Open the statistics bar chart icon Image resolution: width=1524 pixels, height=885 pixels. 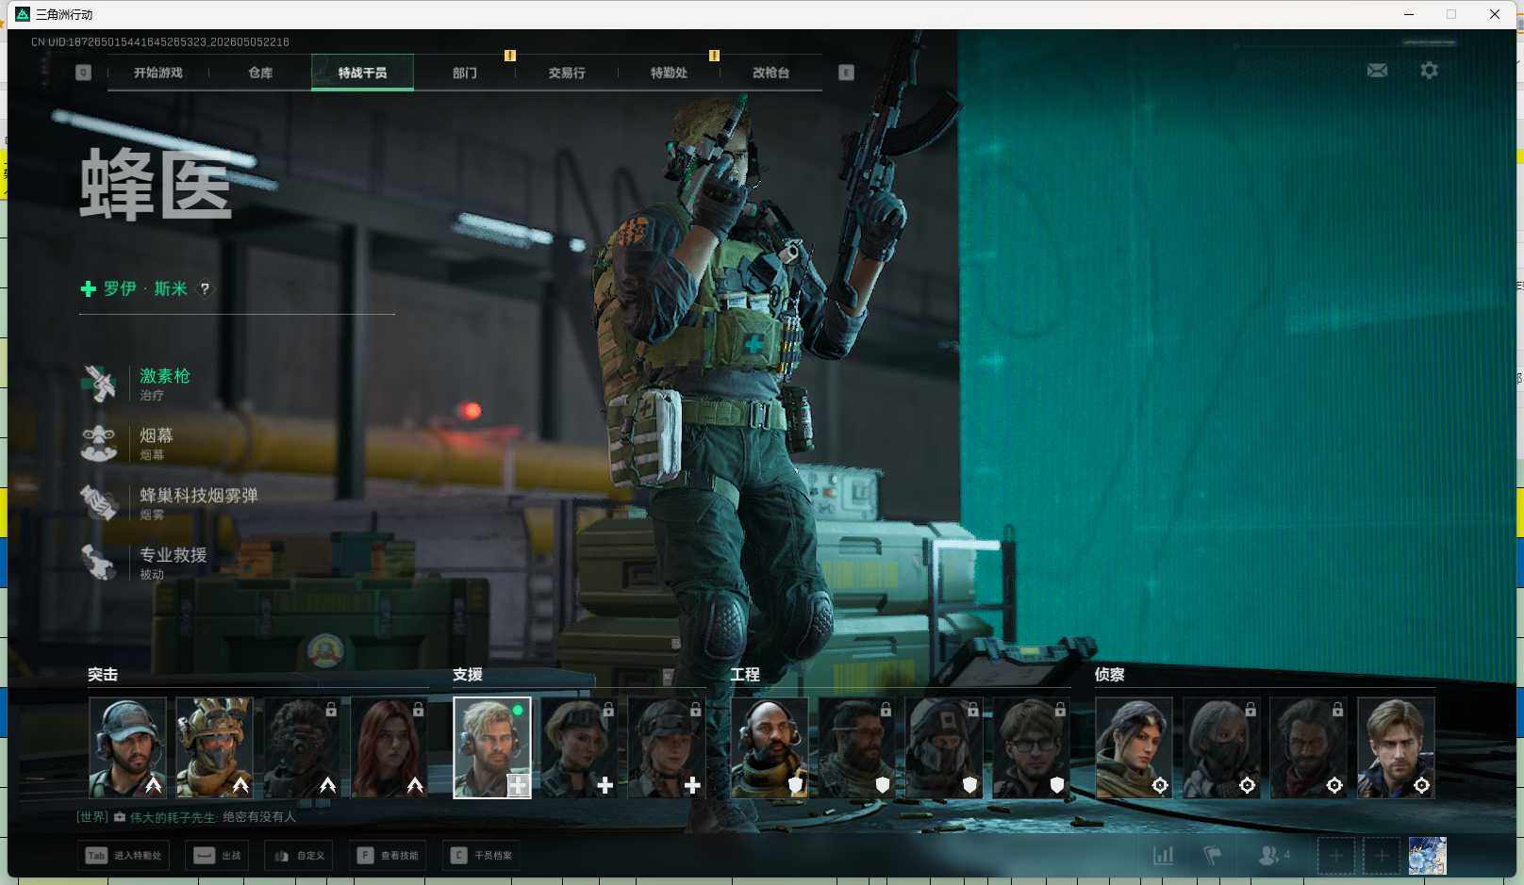point(1164,856)
